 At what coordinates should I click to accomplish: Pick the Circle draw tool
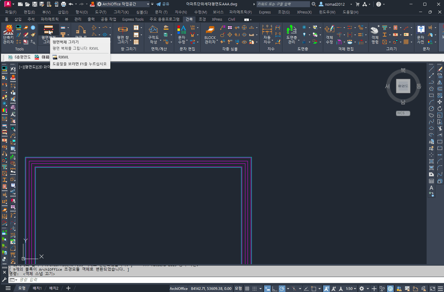click(431, 109)
